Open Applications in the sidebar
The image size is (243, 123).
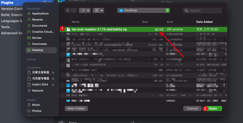[40, 13]
